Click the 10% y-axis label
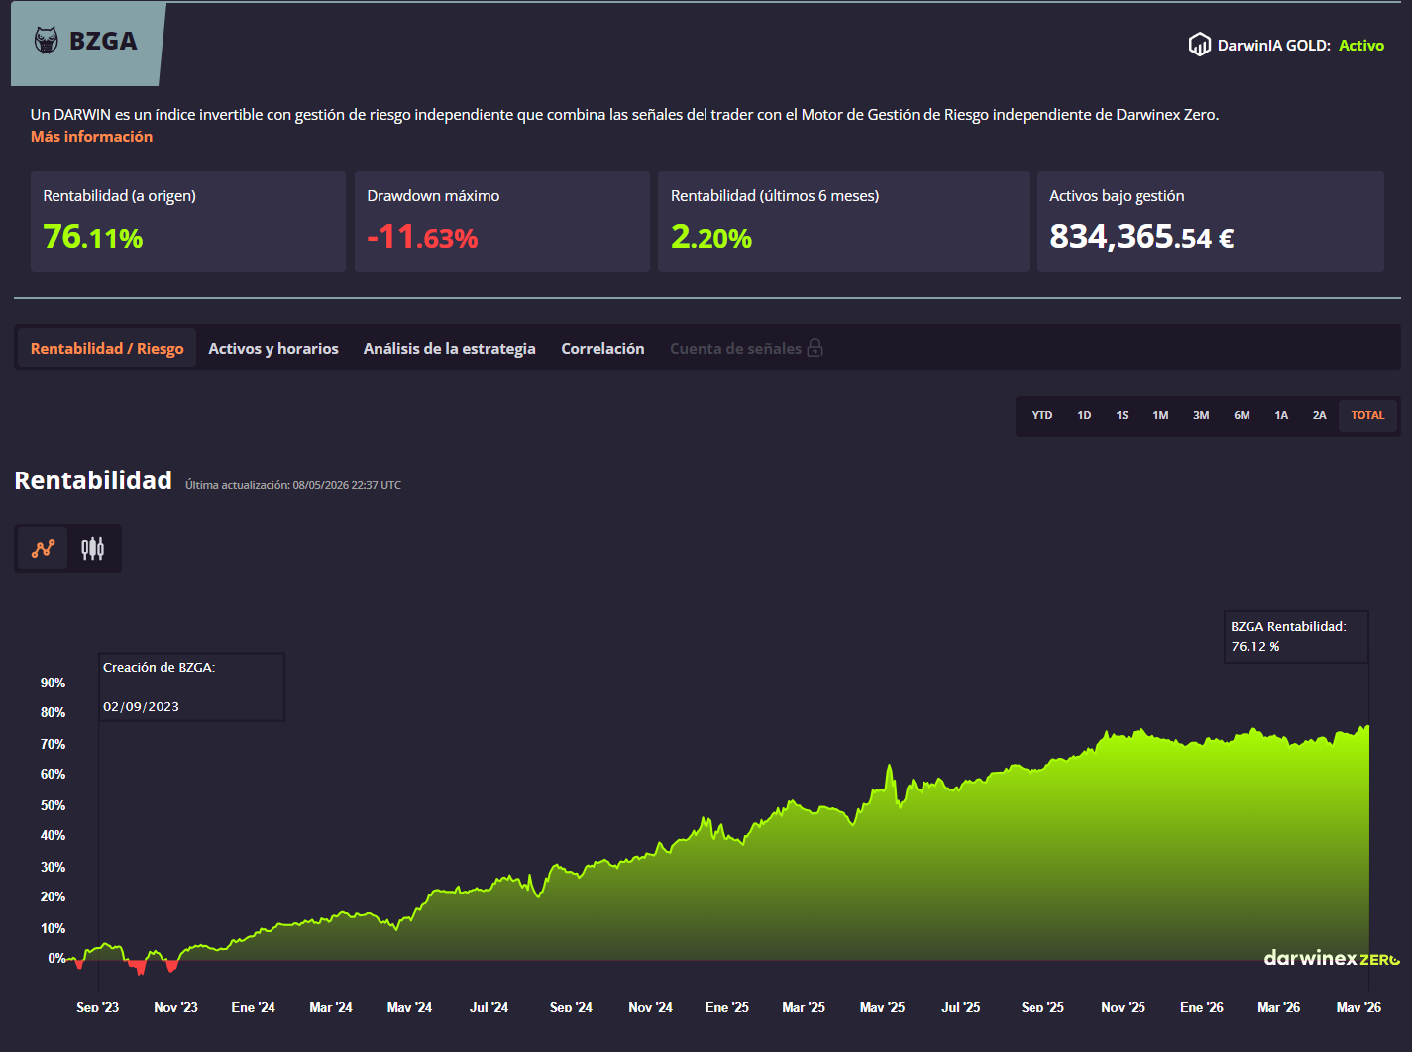1412x1052 pixels. coord(53,928)
